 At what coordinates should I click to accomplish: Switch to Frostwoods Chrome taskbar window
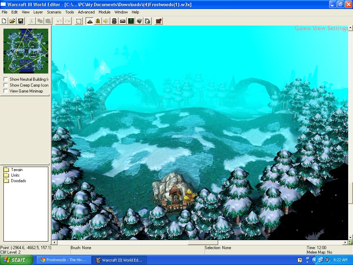point(64,260)
